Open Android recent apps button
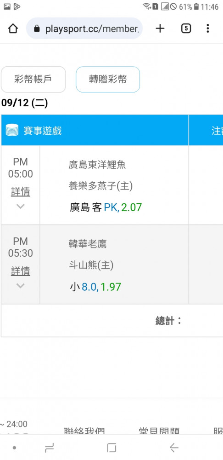This screenshot has width=223, height=460. (x=49, y=448)
